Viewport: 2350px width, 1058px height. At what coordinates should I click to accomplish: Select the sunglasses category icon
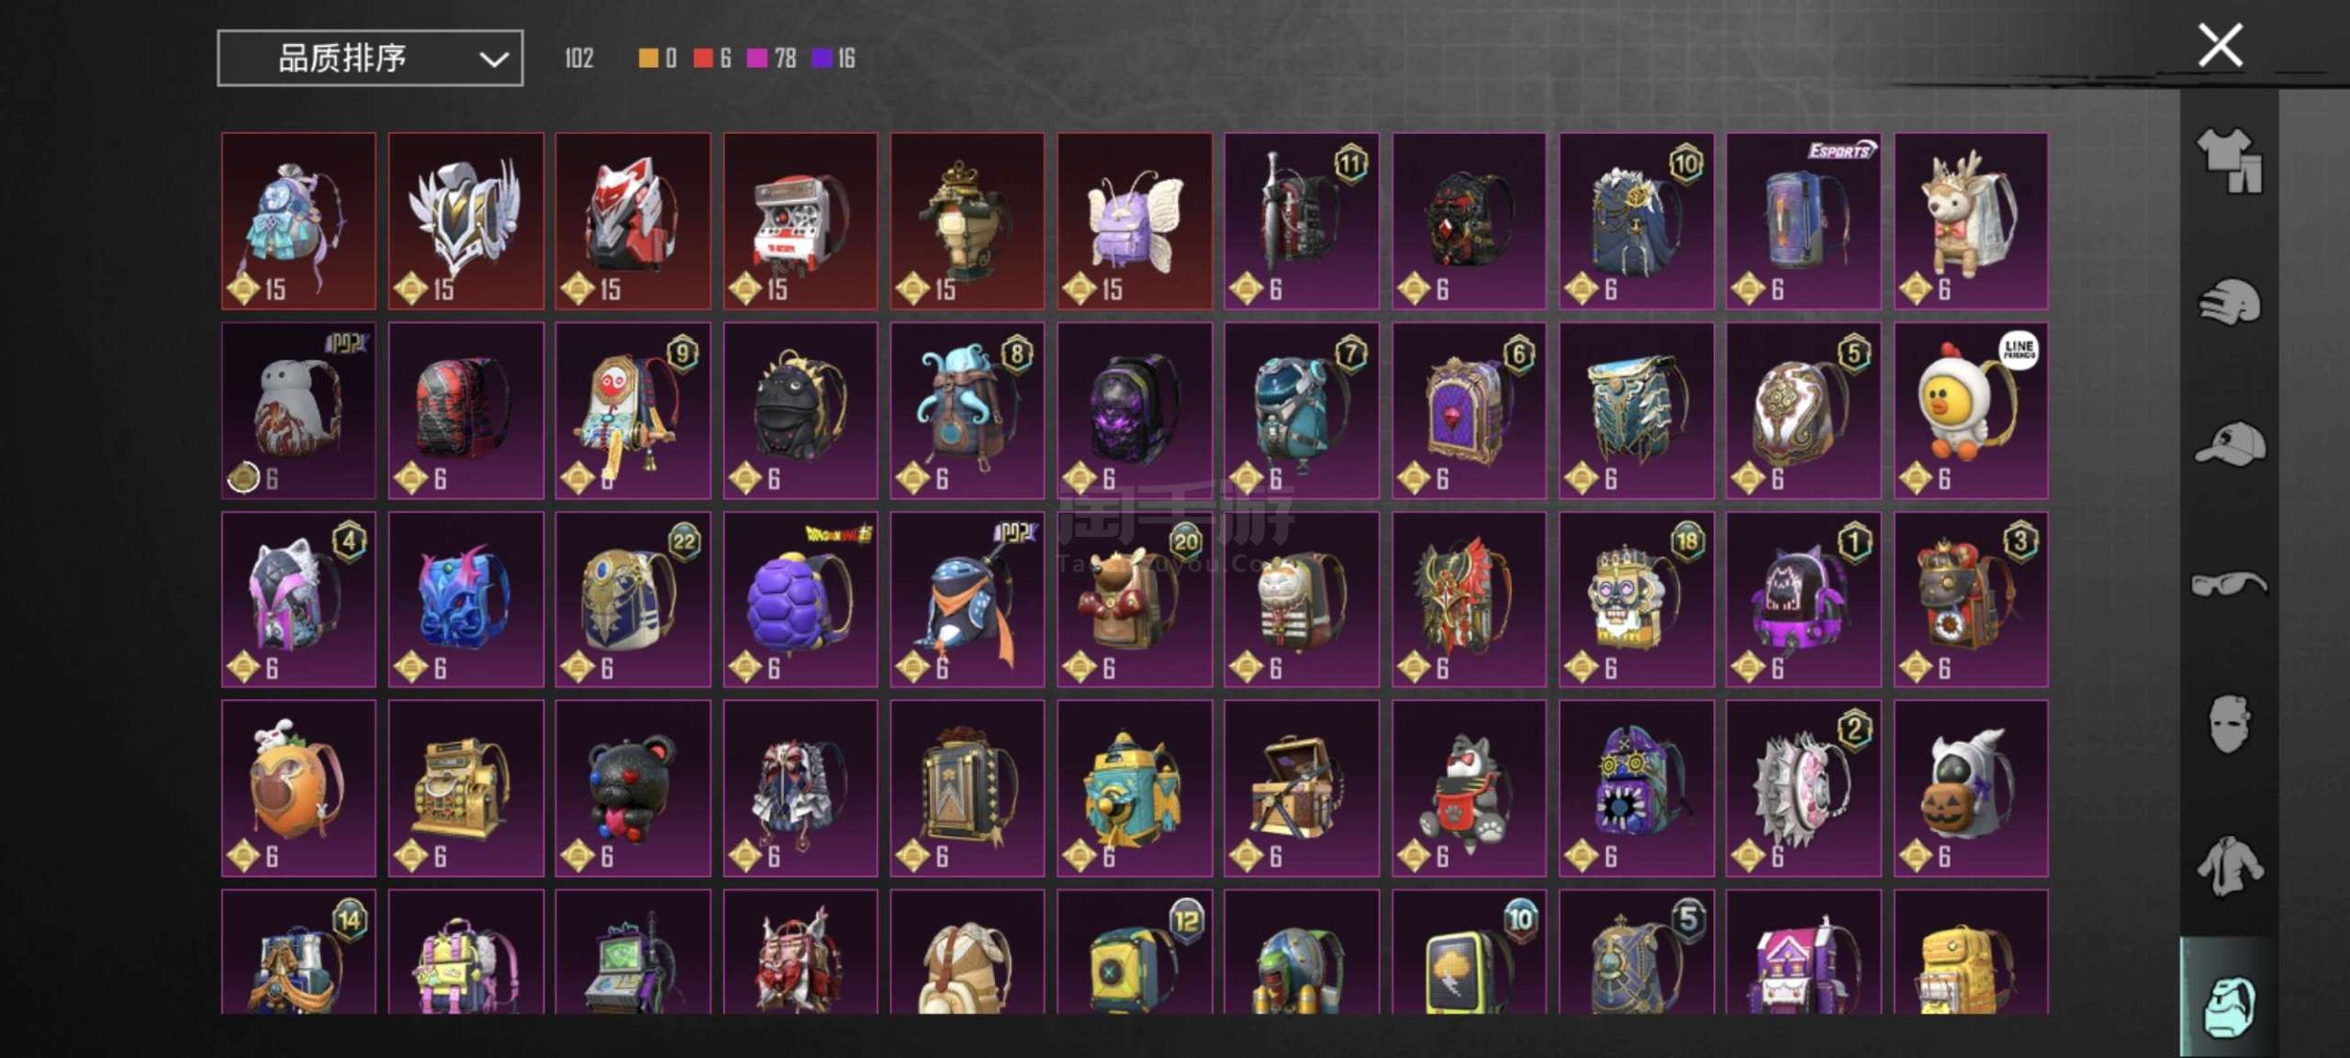click(2229, 584)
